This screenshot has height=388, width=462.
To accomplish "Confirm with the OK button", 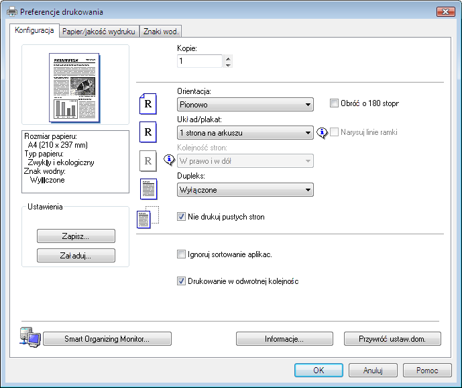I will point(319,371).
